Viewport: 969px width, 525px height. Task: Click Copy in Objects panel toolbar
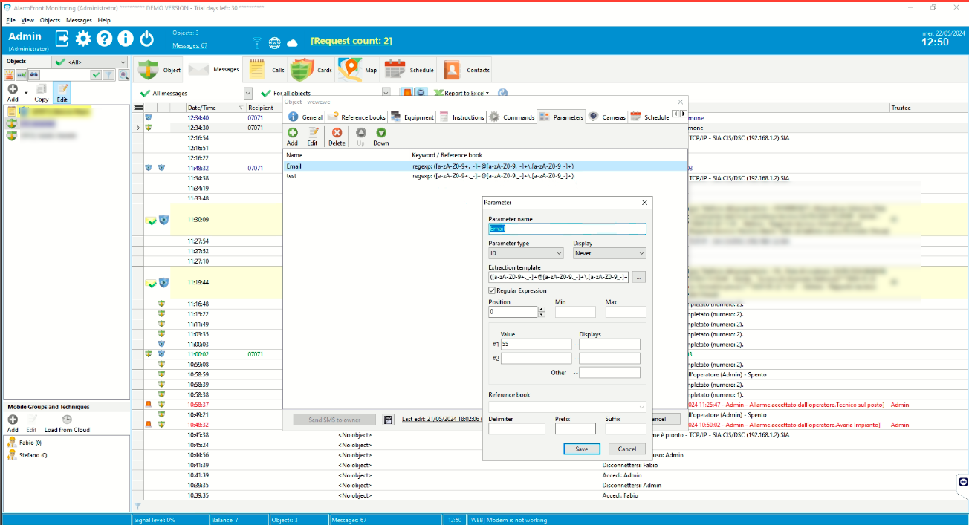coord(42,93)
